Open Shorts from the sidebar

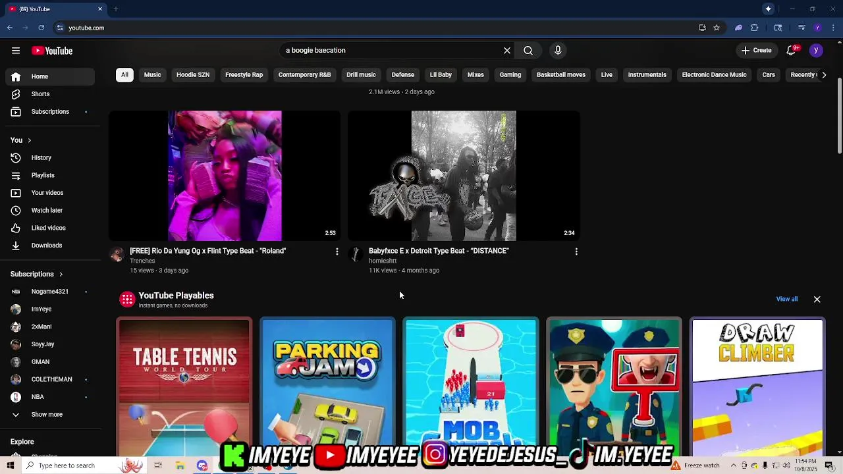pyautogui.click(x=49, y=94)
